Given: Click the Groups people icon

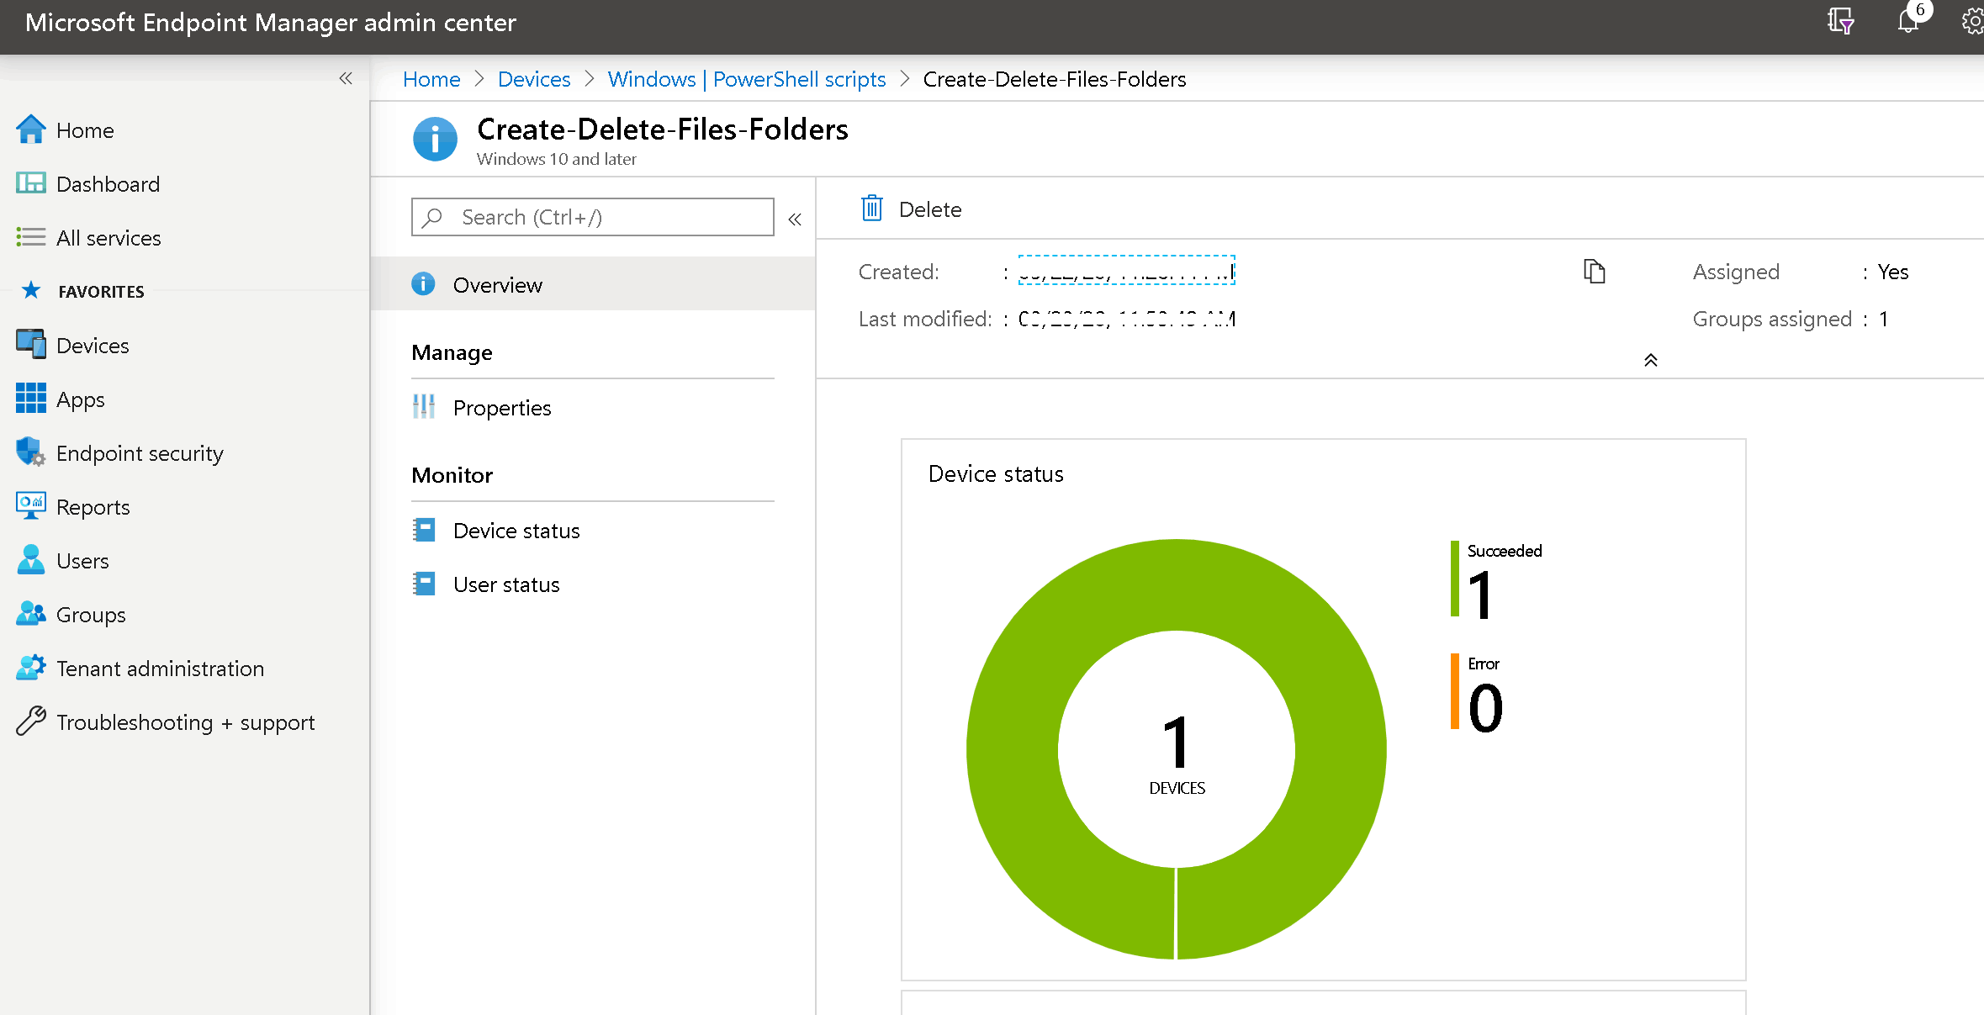Looking at the screenshot, I should (31, 614).
